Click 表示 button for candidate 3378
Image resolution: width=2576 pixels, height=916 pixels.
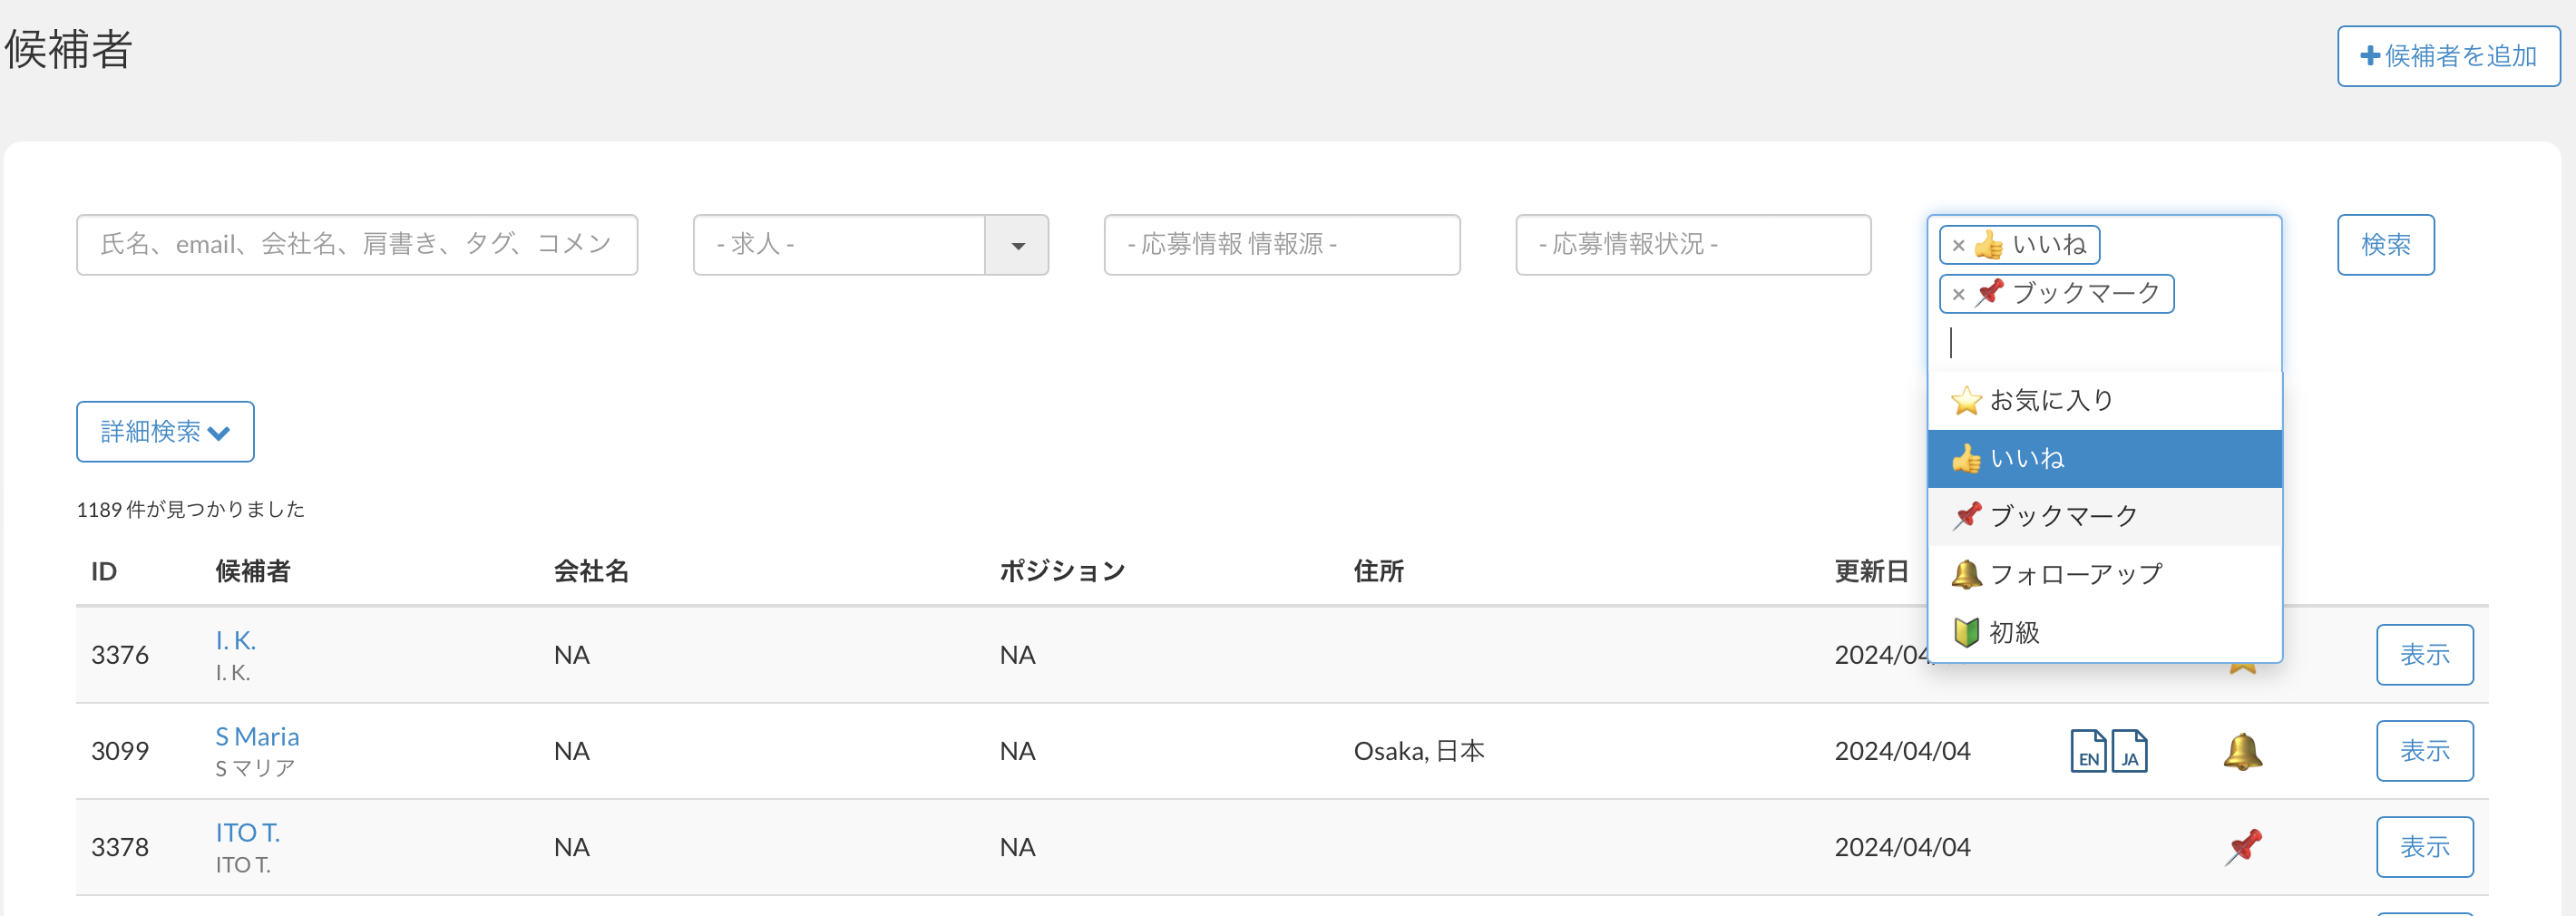(x=2424, y=847)
